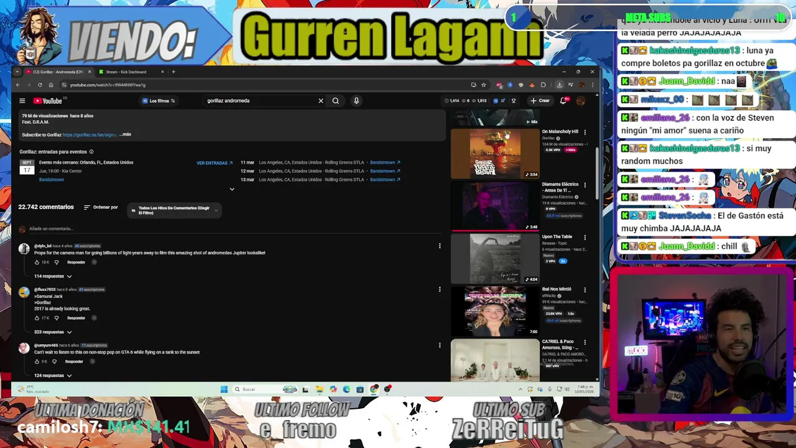Image resolution: width=796 pixels, height=448 pixels.
Task: Open the Windows Start button
Action: click(224, 390)
